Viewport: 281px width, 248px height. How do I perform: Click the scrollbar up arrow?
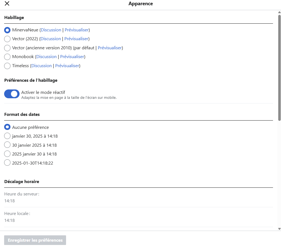coord(279,12)
